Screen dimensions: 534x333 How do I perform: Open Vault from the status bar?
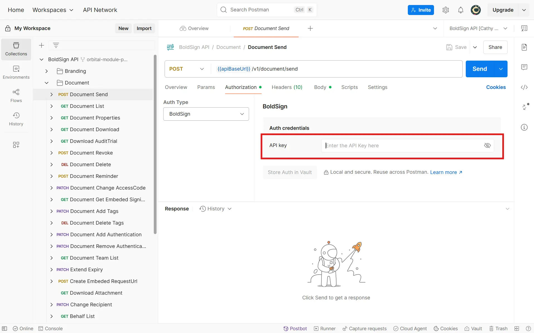point(473,329)
